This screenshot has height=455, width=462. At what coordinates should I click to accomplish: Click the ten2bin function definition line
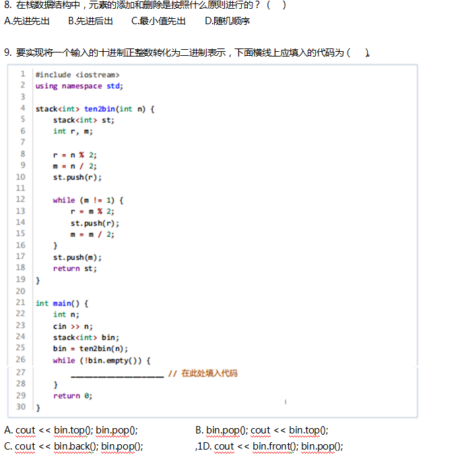[x=95, y=108]
